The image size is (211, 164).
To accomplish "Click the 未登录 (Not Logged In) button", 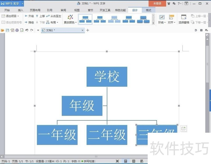I will 157,3.
